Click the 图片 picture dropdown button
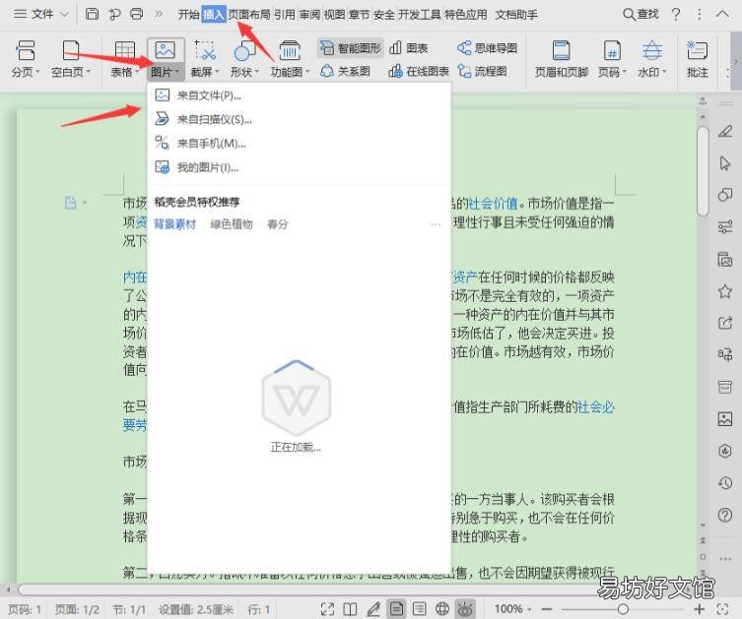 [x=165, y=59]
